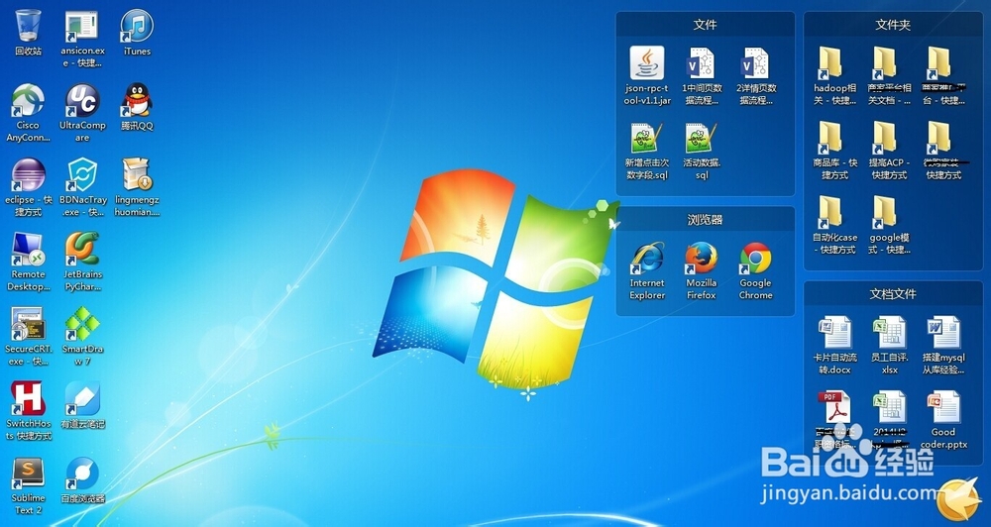Select the 文件夹 group title bar
The height and width of the screenshot is (527, 991).
[x=893, y=24]
